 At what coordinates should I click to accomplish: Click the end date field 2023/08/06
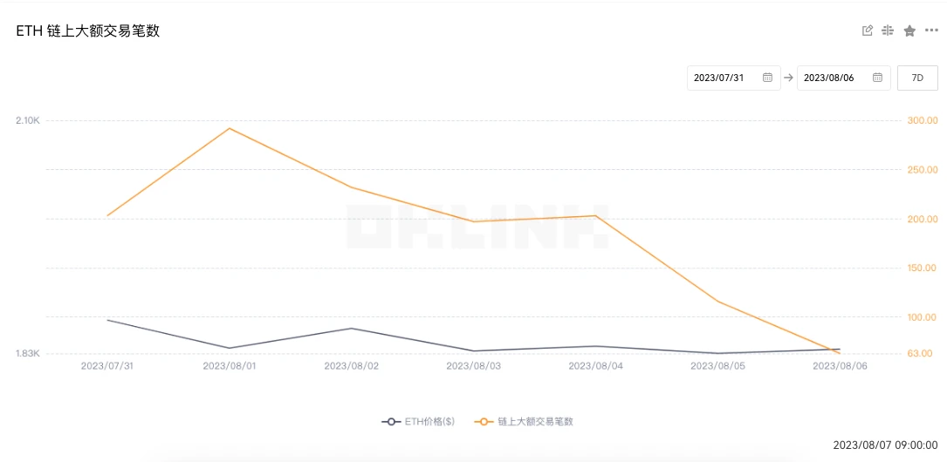tap(829, 78)
